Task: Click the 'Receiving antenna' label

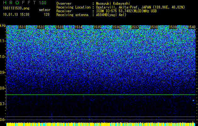Action: [x=72, y=15]
